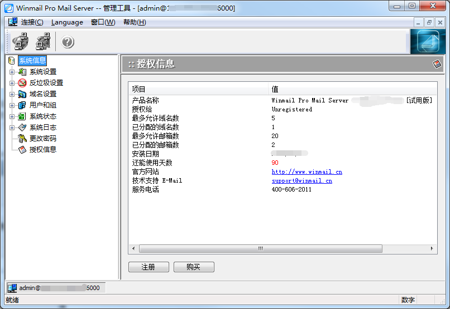Click the 已分配的域名数 row
This screenshot has width=450, height=309.
[x=283, y=127]
